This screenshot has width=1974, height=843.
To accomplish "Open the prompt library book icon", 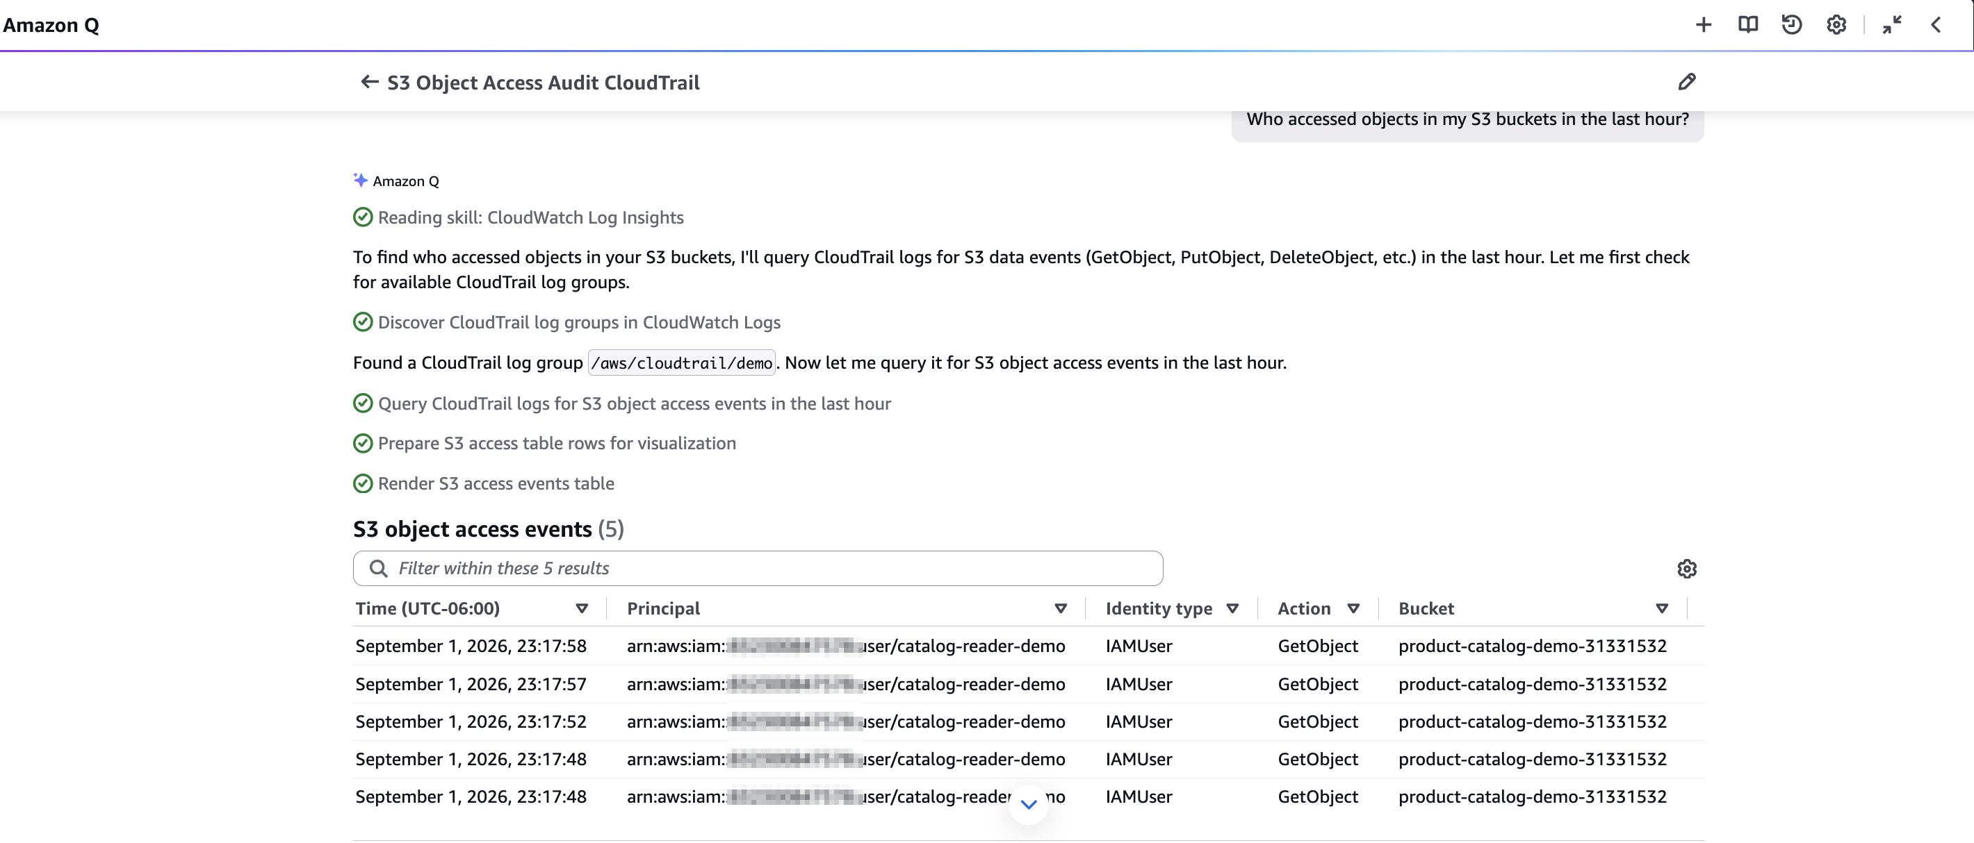I will click(1747, 25).
